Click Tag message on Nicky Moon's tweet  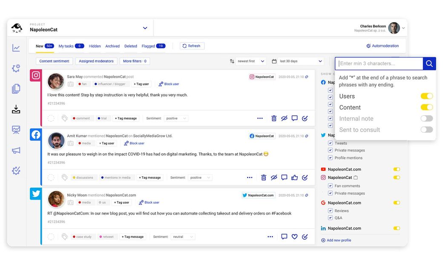coord(132,237)
